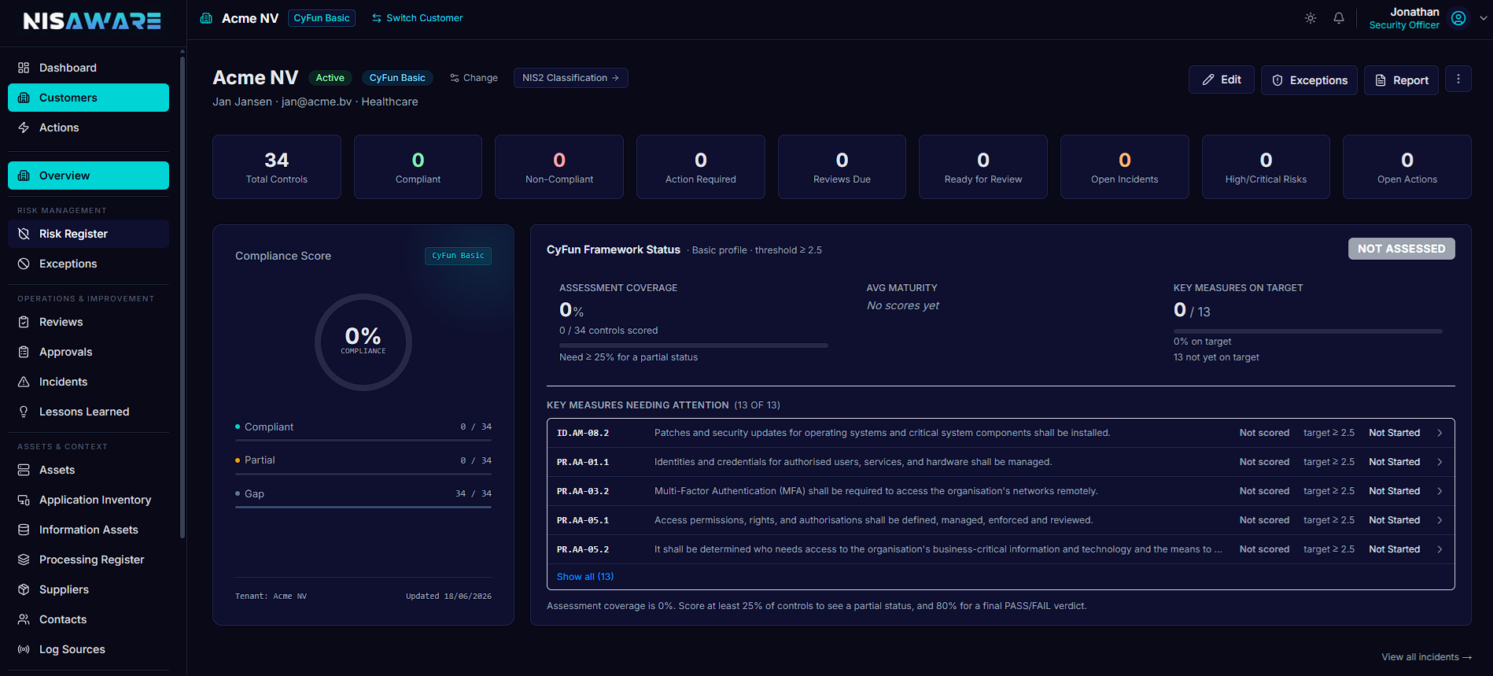Open Actions in the sidebar

[x=88, y=127]
